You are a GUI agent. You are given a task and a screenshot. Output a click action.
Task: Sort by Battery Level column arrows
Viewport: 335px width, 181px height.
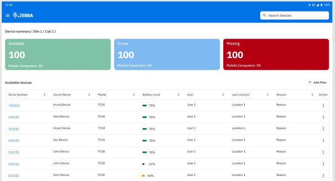(x=178, y=95)
